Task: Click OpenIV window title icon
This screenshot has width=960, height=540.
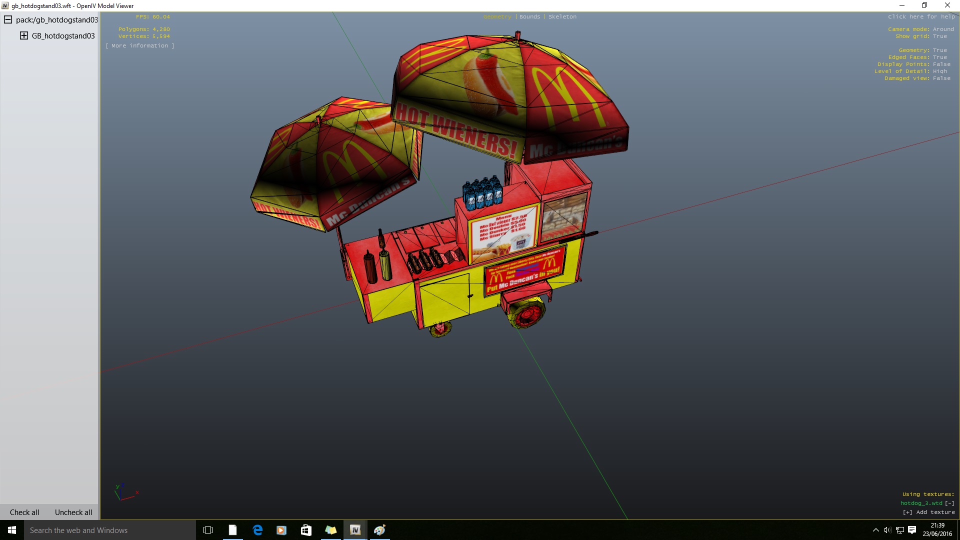Action: [x=5, y=5]
